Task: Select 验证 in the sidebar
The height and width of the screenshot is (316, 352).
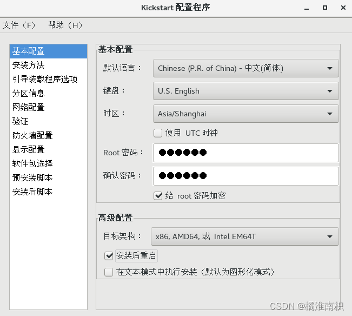Action: pyautogui.click(x=48, y=122)
